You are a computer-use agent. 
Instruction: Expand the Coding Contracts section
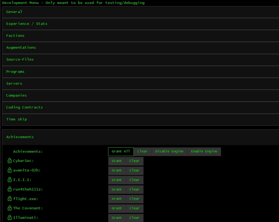pos(141,107)
